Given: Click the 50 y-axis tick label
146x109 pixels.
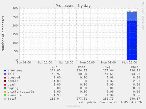Looking at the screenshot, I should pyautogui.click(x=16, y=51).
